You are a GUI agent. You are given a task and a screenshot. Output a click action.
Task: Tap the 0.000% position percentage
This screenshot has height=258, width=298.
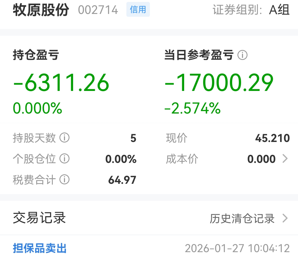37,108
